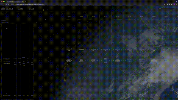Screen dimensions: 178x100
Task: Close the open browser tab
Action: click(23, 2)
